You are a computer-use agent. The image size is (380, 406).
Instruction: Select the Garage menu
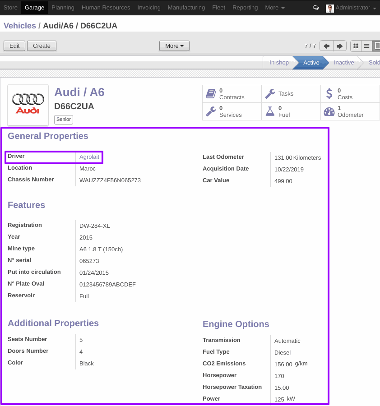pos(34,8)
